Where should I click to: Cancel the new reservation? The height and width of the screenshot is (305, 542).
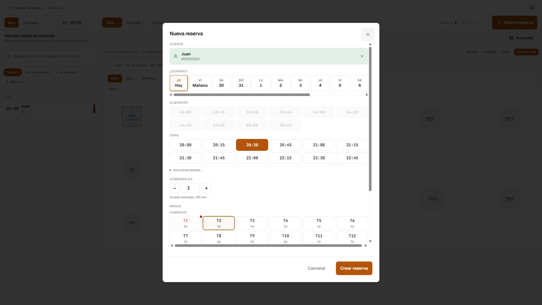[316, 268]
